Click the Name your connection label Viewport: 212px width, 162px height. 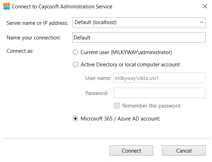(x=34, y=38)
